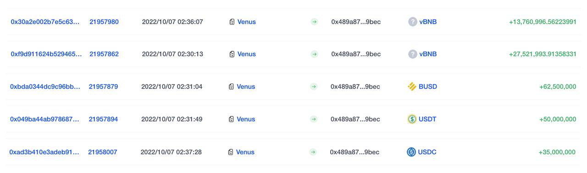Open the vBNB token link in the second row
587x173 pixels.
428,54
